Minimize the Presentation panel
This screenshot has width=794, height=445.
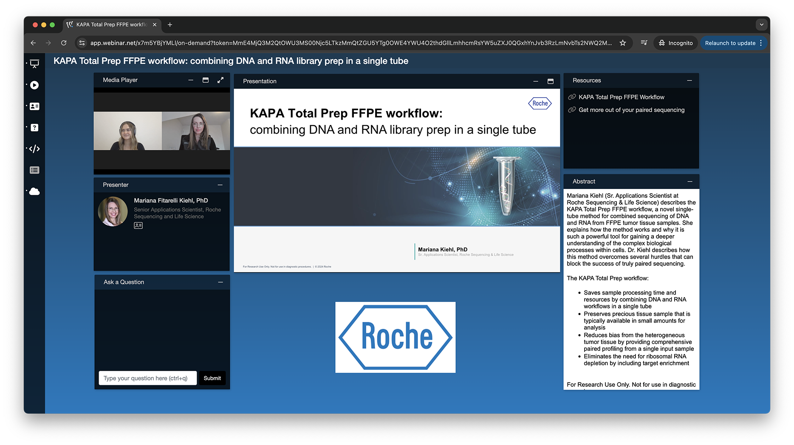(536, 81)
